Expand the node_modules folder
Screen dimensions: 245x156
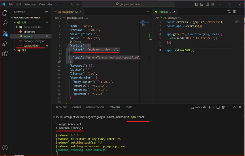(32, 27)
